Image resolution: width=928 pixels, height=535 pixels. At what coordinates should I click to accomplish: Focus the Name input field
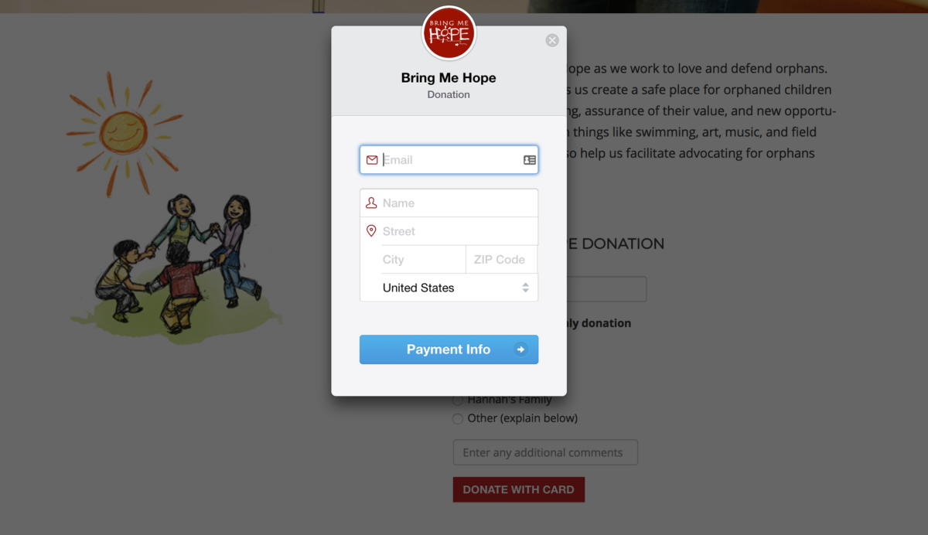[449, 203]
